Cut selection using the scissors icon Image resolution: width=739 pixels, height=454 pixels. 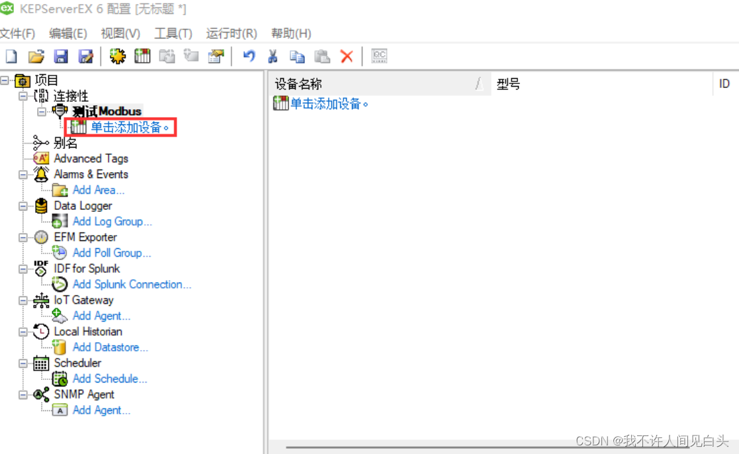[x=272, y=56]
